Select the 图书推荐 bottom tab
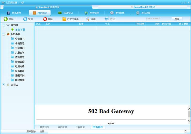191x134 pixels. [x=98, y=127]
